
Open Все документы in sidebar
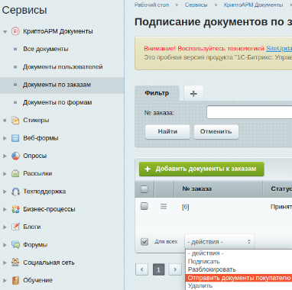coord(46,49)
